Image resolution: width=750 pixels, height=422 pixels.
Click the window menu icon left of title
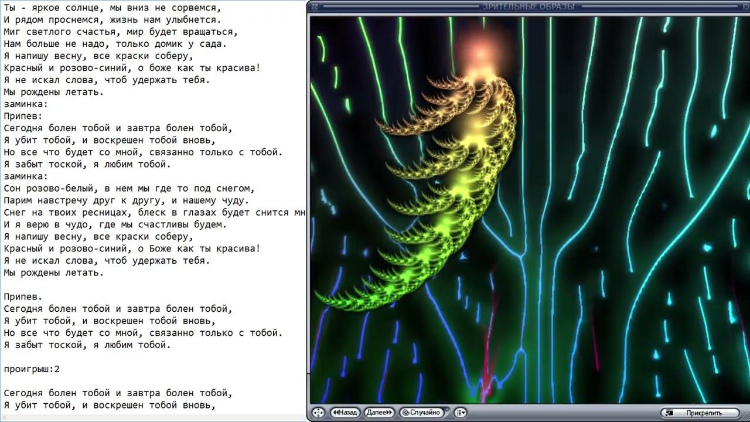click(x=315, y=6)
